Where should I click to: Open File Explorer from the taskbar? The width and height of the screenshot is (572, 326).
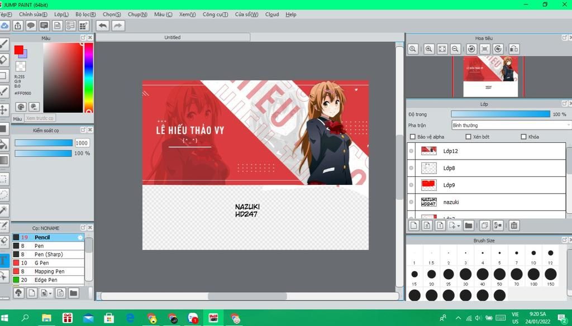pos(46,318)
